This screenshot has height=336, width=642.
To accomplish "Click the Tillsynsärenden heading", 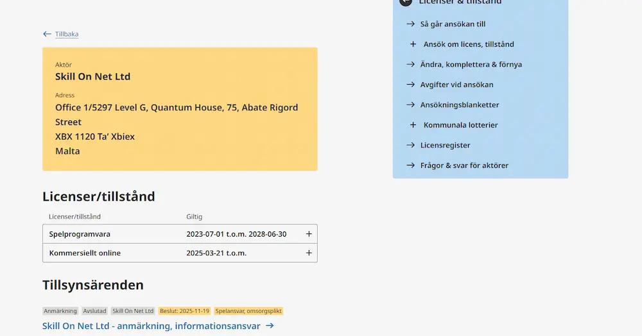I will click(x=93, y=285).
